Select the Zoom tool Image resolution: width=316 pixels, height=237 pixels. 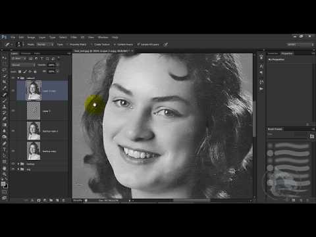tap(4, 174)
